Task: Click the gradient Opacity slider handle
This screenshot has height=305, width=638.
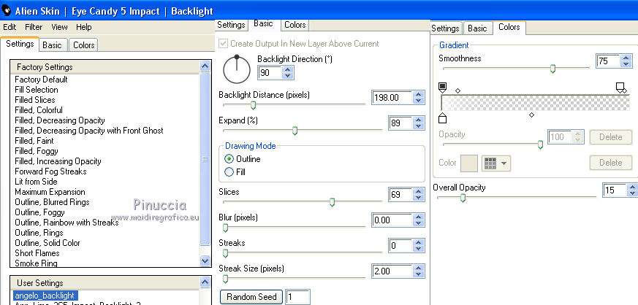Action: point(540,144)
